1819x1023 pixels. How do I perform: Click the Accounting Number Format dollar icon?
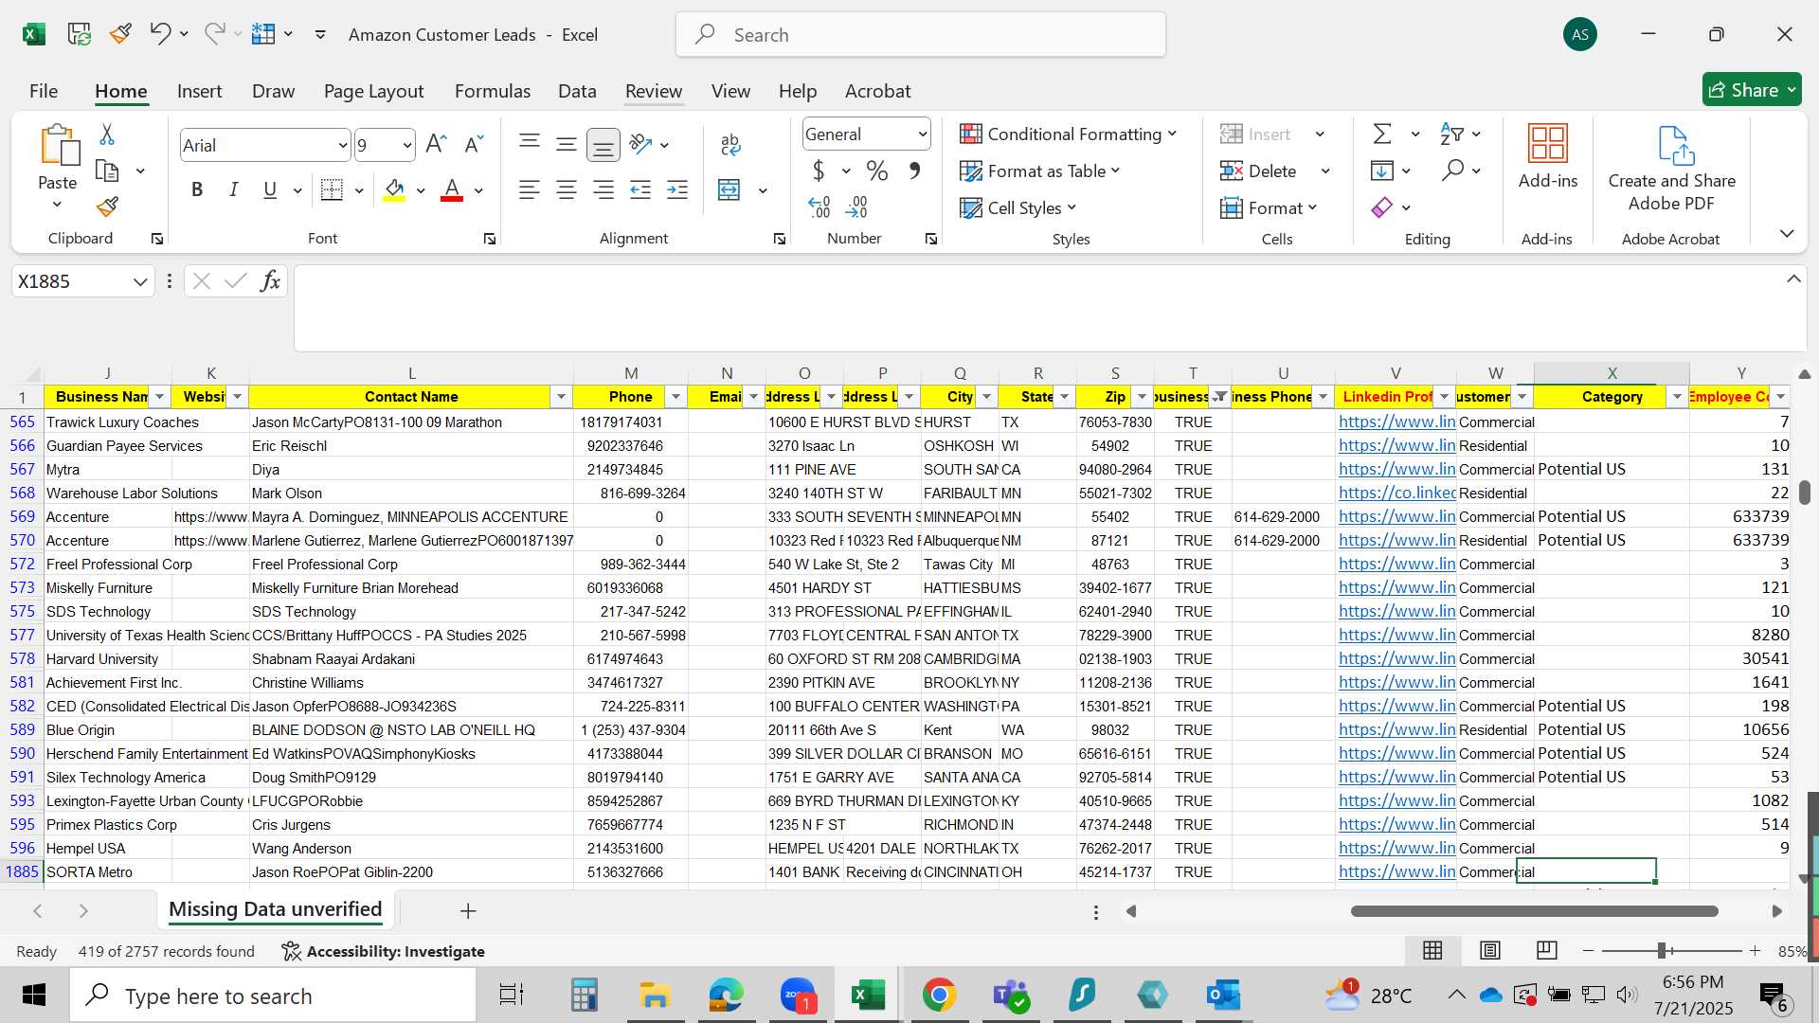[x=819, y=171]
